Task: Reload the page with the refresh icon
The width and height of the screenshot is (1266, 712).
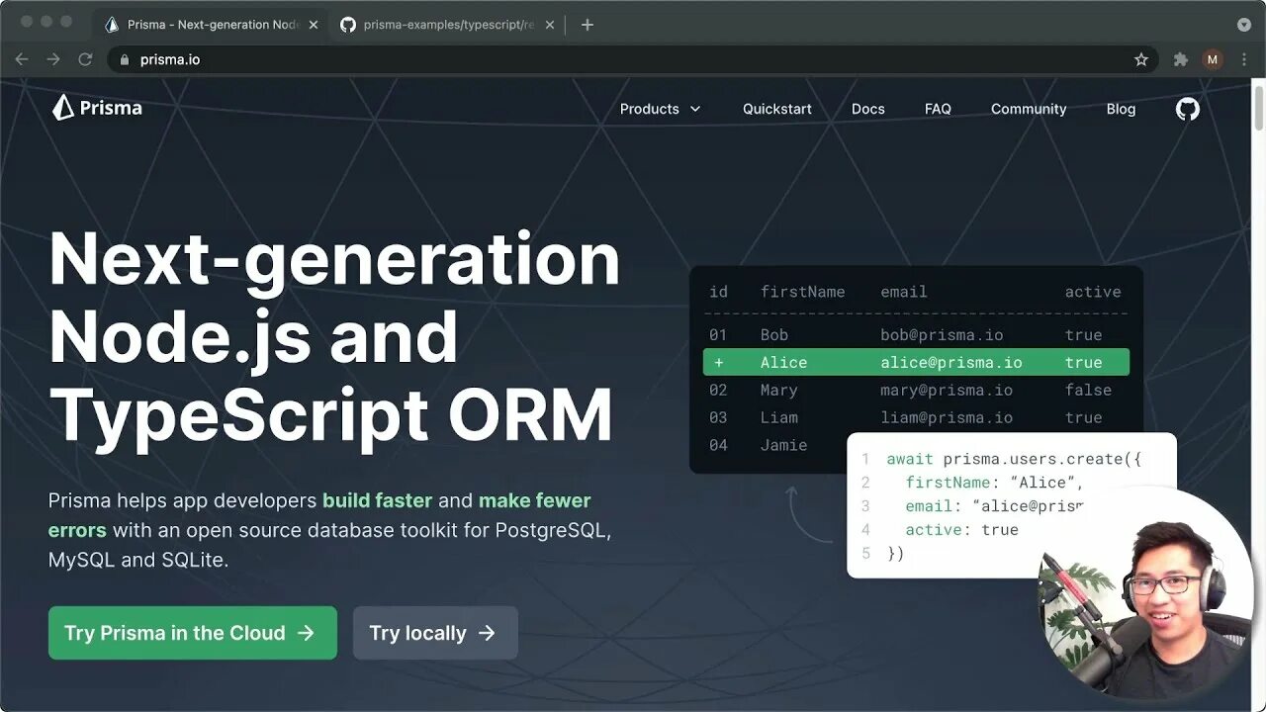Action: coord(85,59)
